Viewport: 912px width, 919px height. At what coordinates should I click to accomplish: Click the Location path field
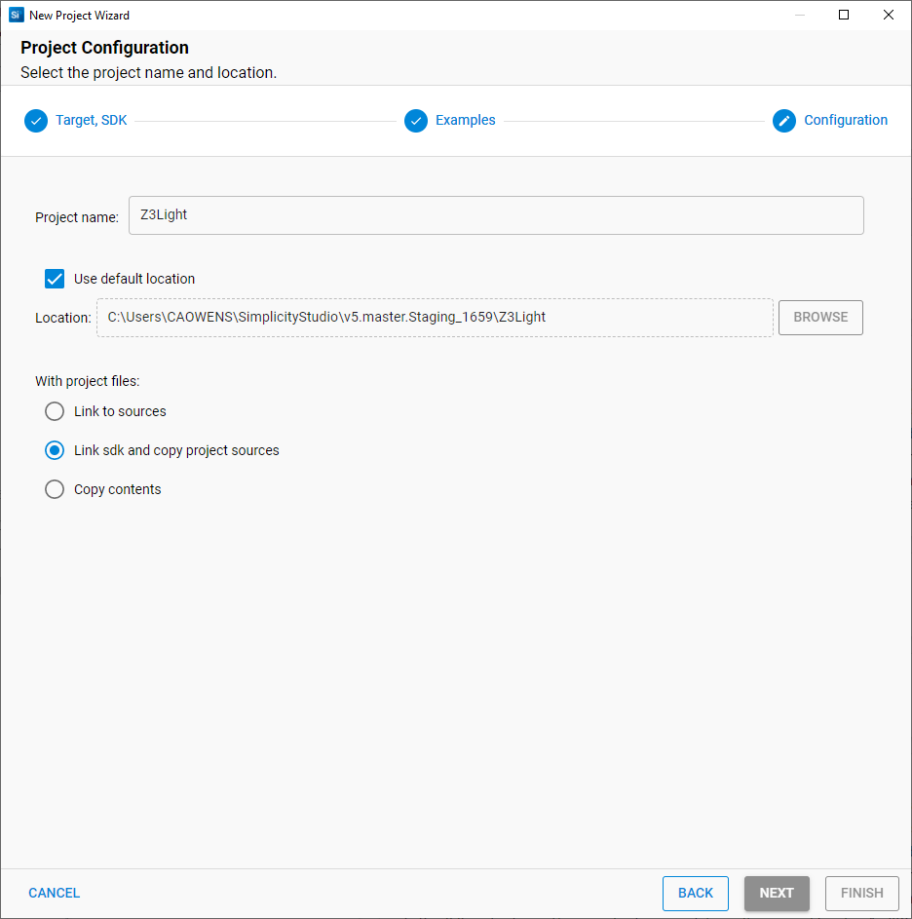click(435, 318)
